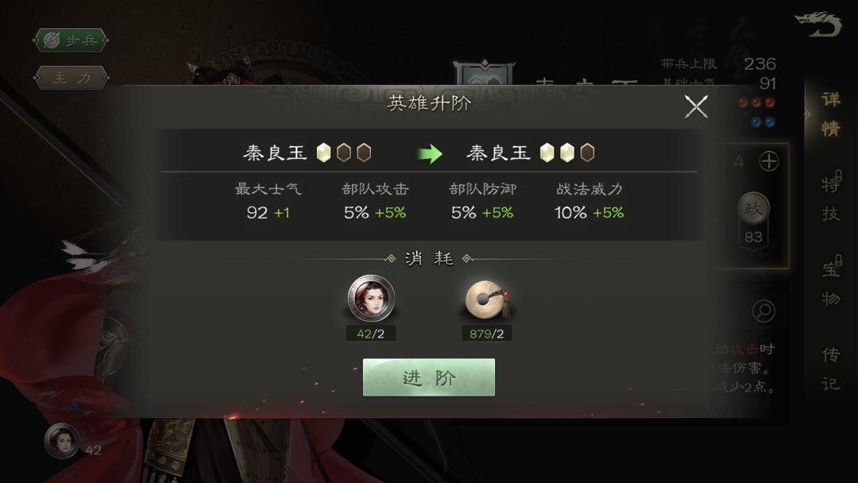858x483 pixels.
Task: Click the dragon back icon
Action: tap(817, 25)
